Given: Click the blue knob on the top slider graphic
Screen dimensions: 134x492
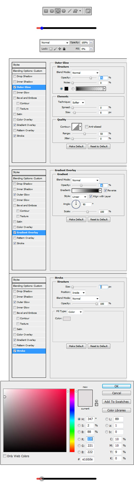Looking at the screenshot, I should (x=42, y=28).
